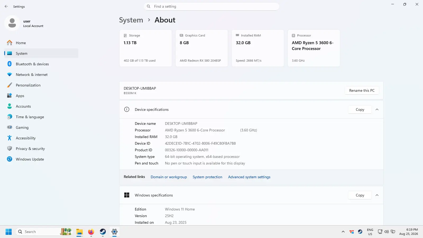Go back using the Settings back arrow
This screenshot has height=238, width=423.
click(6, 6)
